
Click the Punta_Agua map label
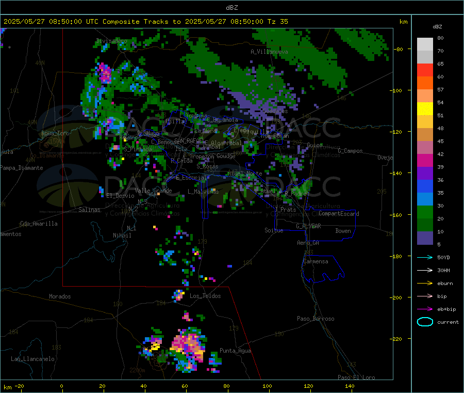click(x=235, y=351)
